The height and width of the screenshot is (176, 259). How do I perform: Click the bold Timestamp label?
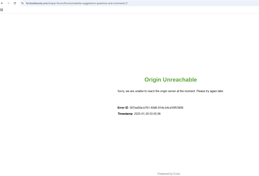pyautogui.click(x=125, y=114)
